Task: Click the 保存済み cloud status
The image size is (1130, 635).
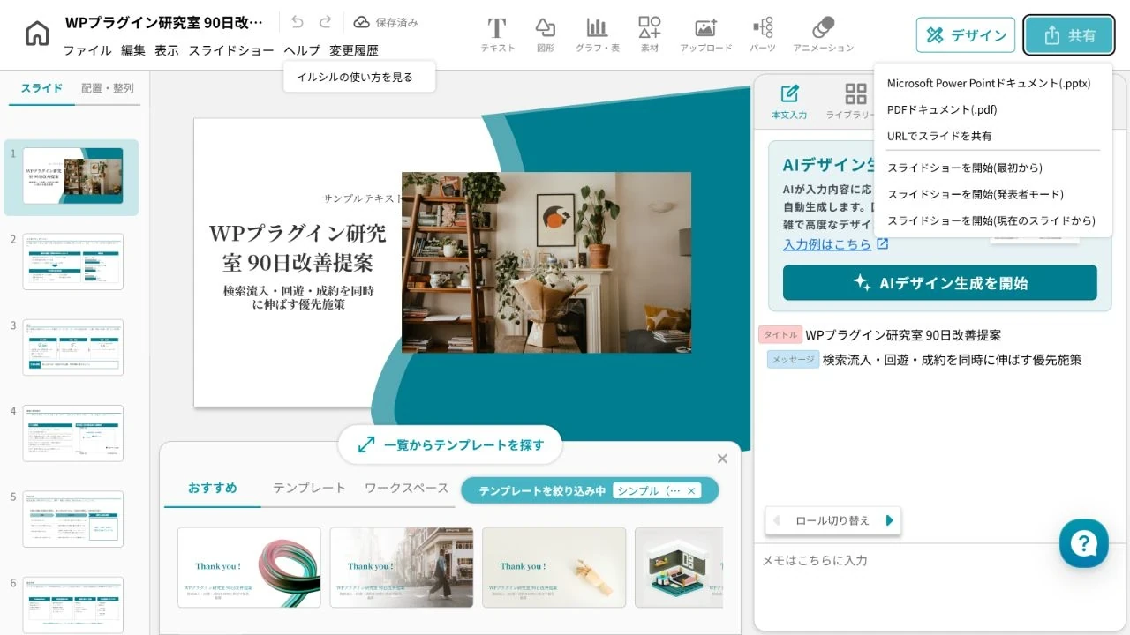Action: point(386,22)
